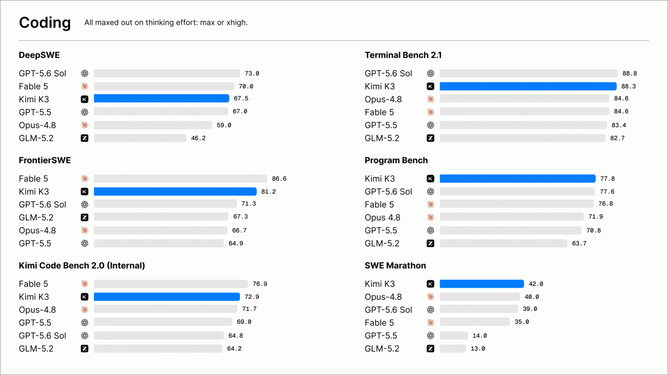Click the OpenAI icon beside GPT-5.6 Sol in Terminal Bench
This screenshot has width=668, height=375.
(430, 74)
